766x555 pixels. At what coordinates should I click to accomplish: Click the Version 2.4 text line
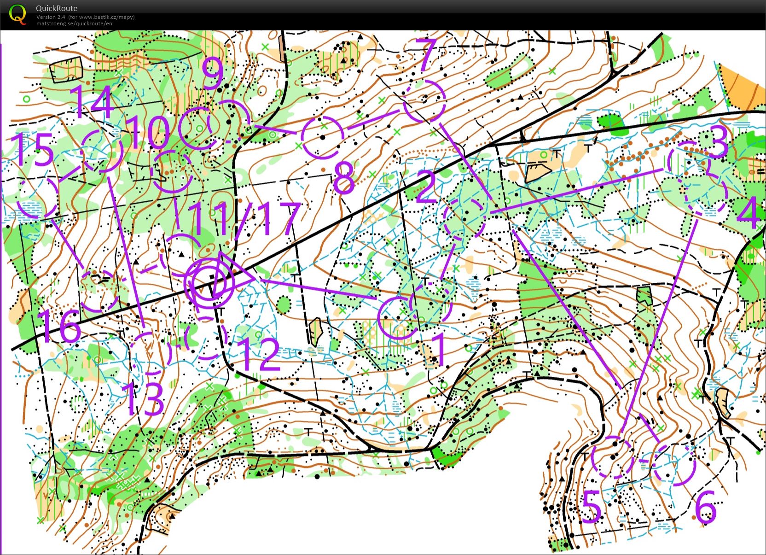tap(86, 17)
